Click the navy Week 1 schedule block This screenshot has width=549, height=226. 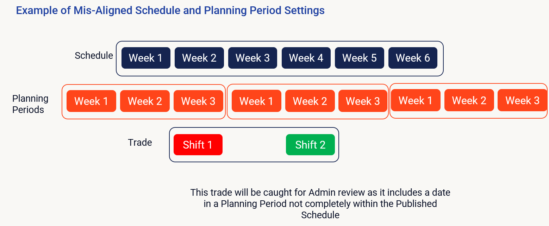click(146, 58)
